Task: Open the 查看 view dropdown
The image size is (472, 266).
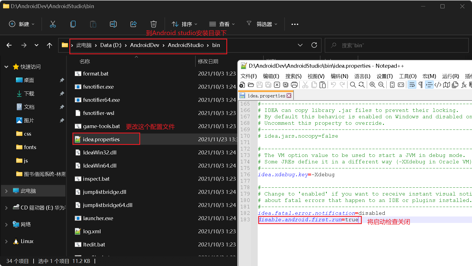Action: [x=222, y=24]
